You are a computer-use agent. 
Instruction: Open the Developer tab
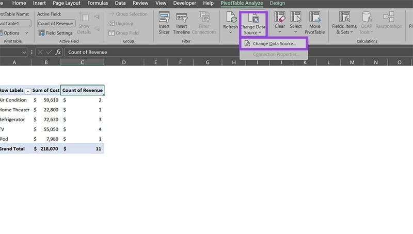[x=185, y=3]
